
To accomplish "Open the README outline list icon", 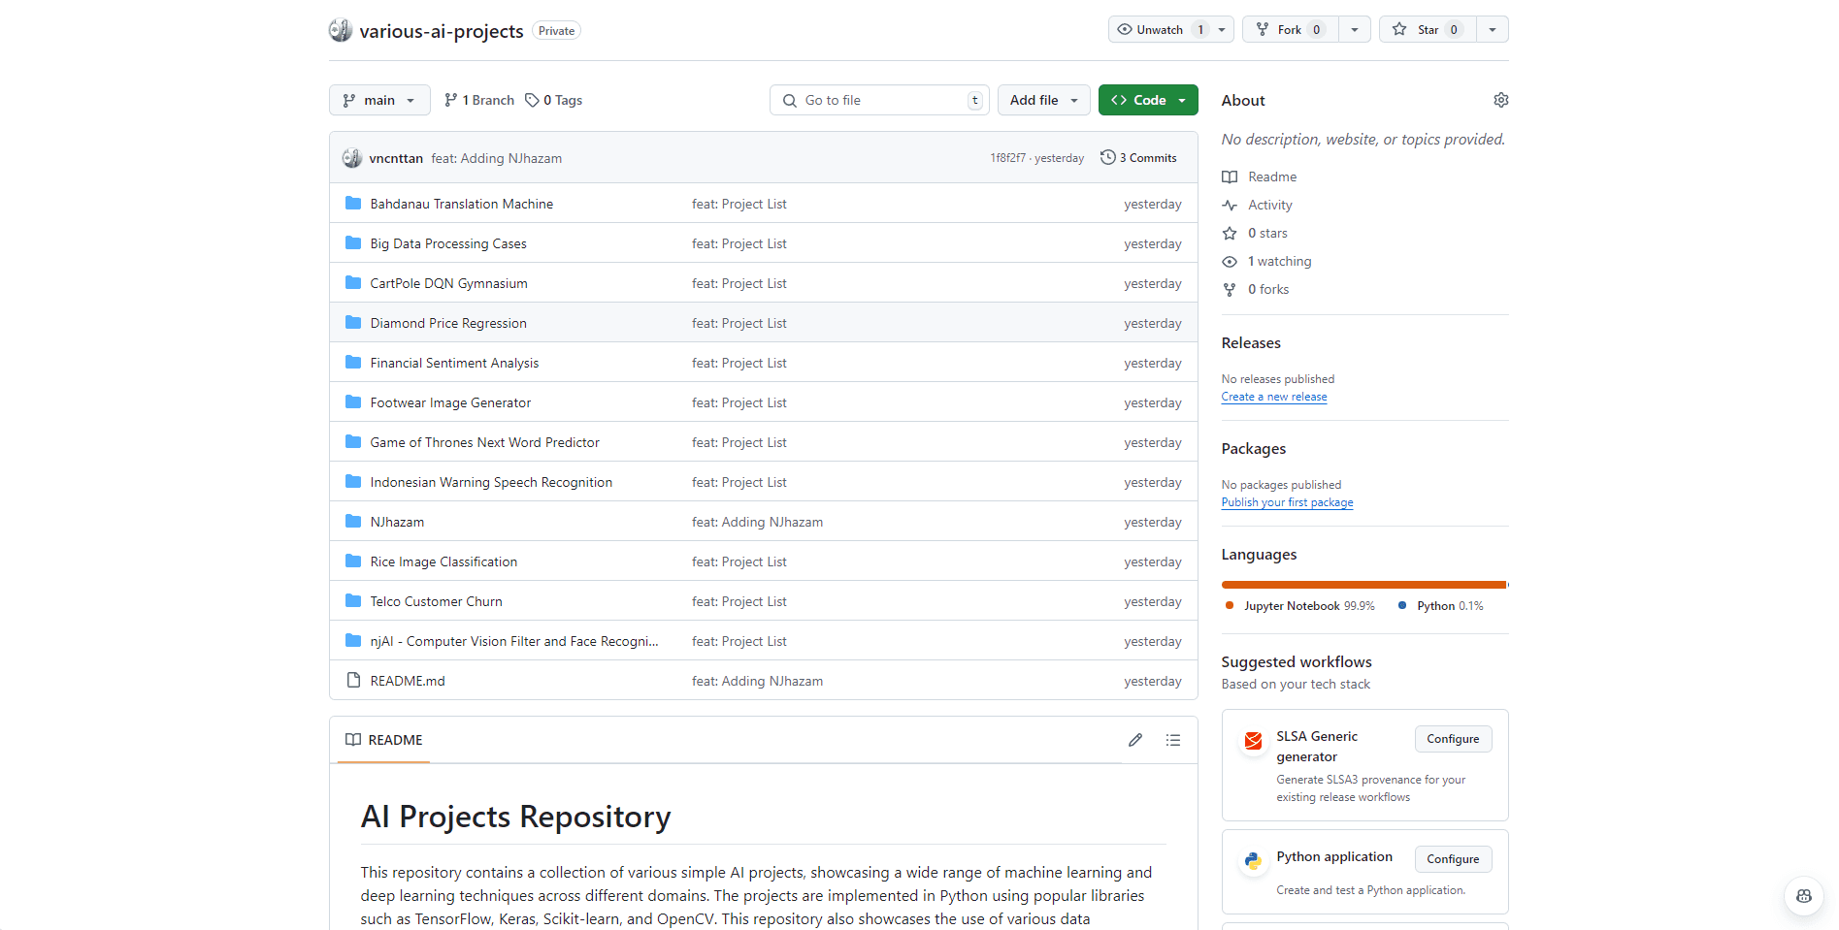I will coord(1172,740).
